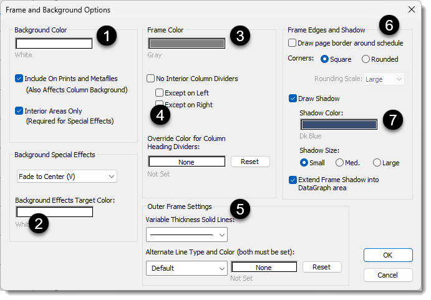Viewport: 431px width, 300px height.
Task: Open the Fade to Center (V) dropdown
Action: (x=67, y=177)
